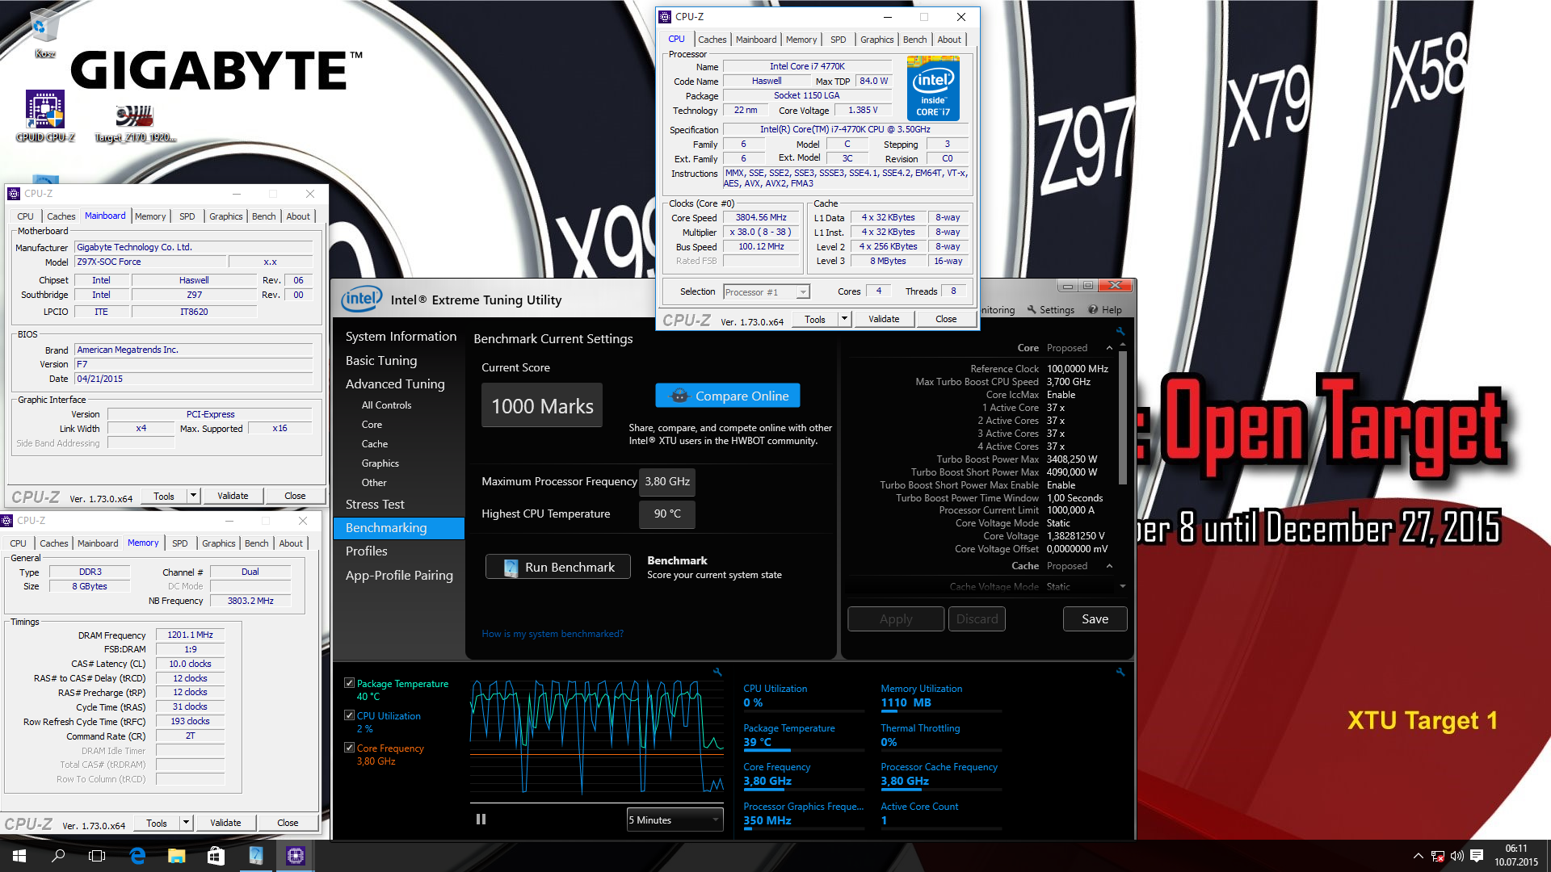Image resolution: width=1551 pixels, height=872 pixels.
Task: Click Close in the Mainboard CPU-Z window
Action: [x=295, y=496]
